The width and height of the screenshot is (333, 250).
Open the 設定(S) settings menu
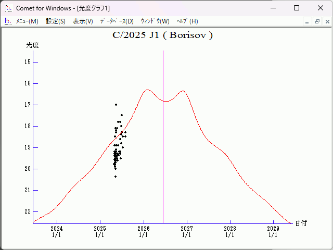click(x=56, y=21)
